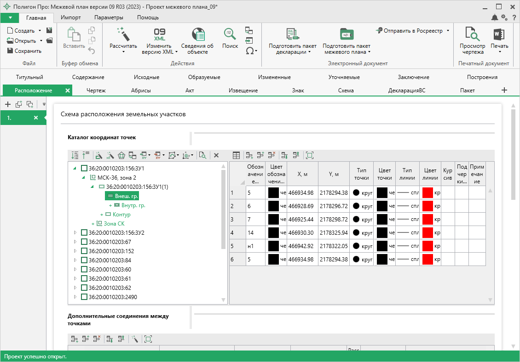Click the Сохранить button

point(24,51)
